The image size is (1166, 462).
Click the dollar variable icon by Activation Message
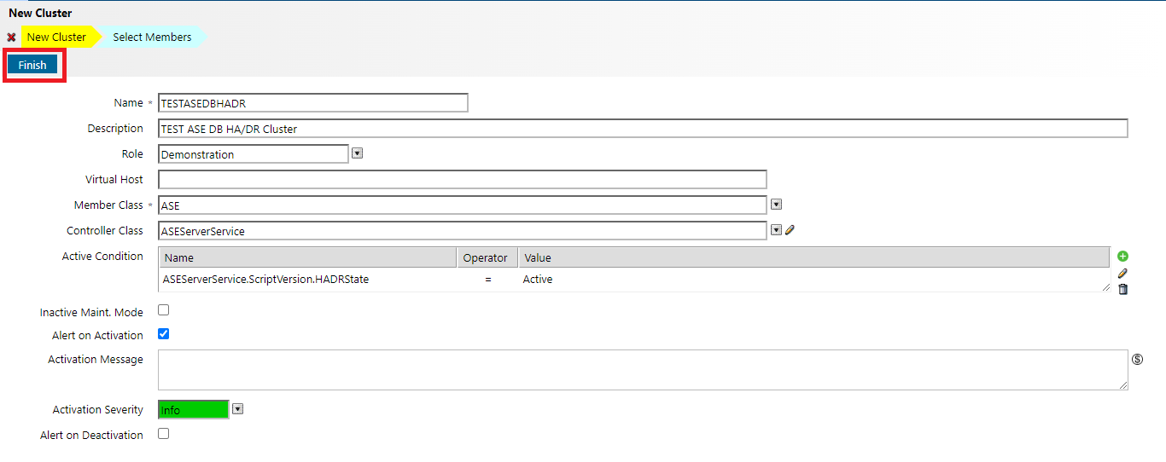1137,359
